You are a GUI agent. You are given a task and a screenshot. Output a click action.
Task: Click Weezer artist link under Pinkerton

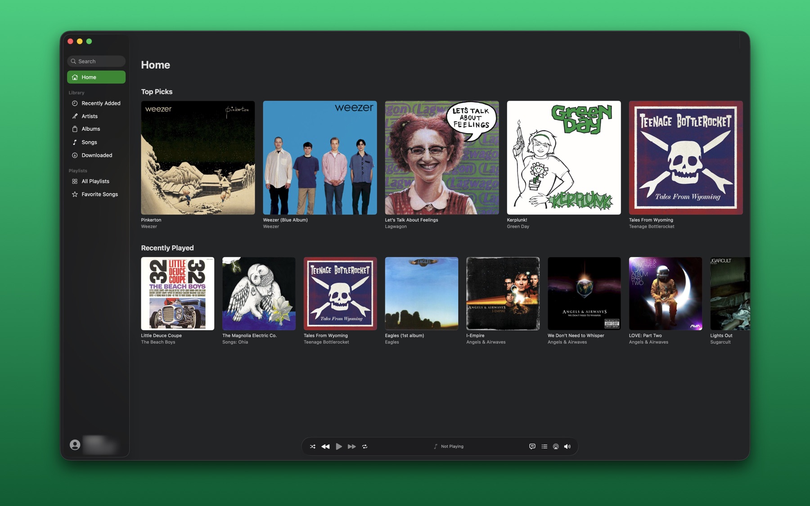(x=149, y=227)
